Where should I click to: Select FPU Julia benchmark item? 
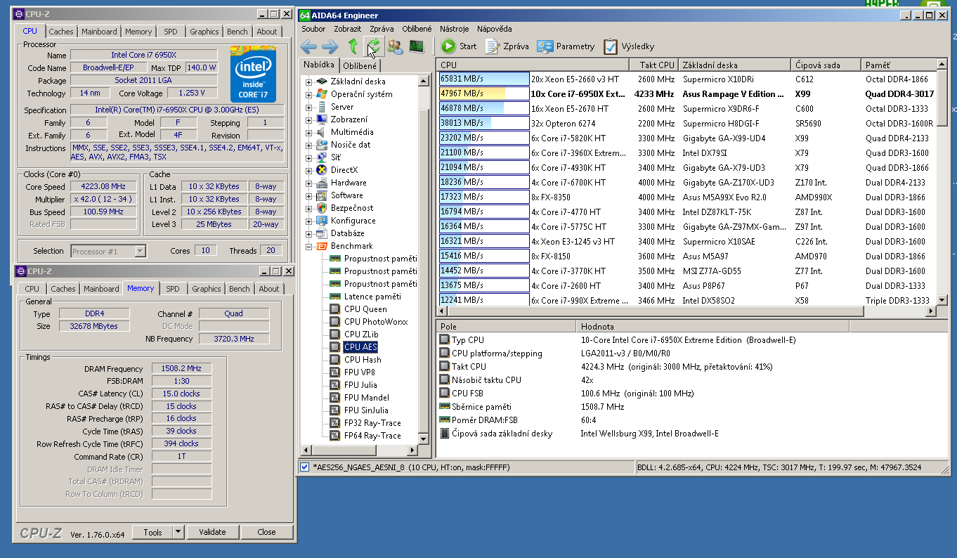click(x=360, y=385)
